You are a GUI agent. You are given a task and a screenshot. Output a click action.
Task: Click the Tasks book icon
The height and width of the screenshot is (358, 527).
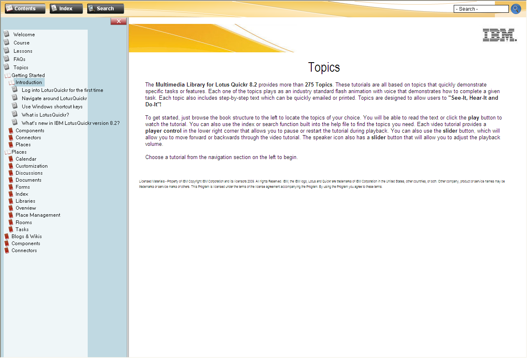click(11, 229)
